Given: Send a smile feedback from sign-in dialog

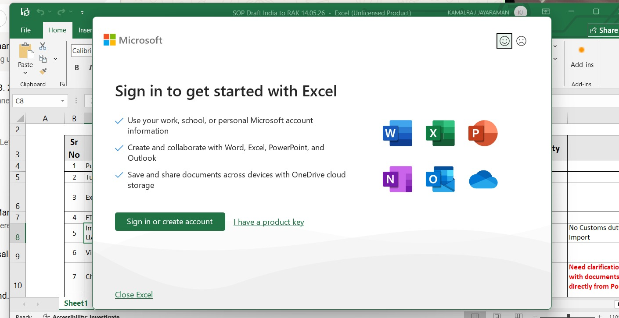Looking at the screenshot, I should click(x=504, y=41).
